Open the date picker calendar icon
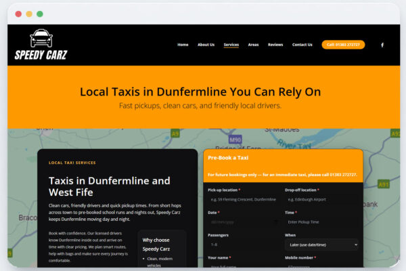Viewport: 406px width, 271px height. [x=274, y=222]
